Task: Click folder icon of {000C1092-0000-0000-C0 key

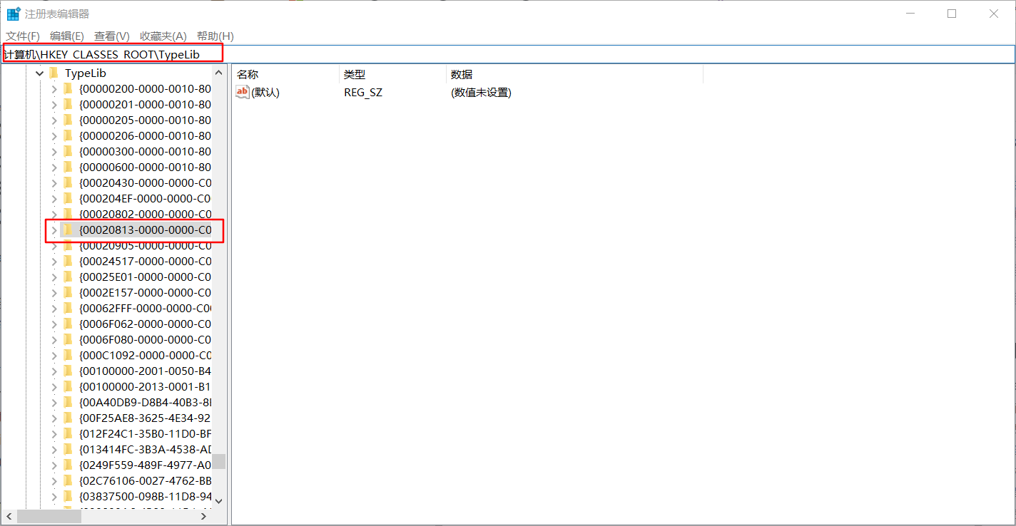Action: [68, 355]
